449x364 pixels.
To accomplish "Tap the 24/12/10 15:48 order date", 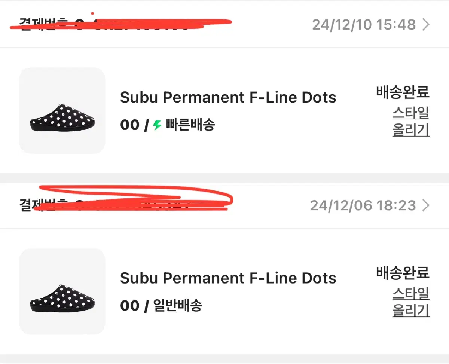I will point(364,25).
